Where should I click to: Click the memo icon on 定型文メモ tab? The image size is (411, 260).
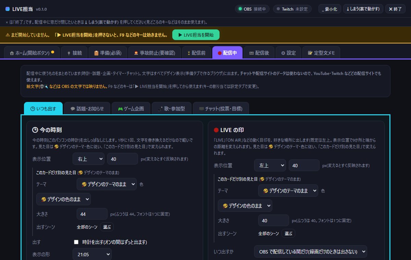tap(310, 53)
